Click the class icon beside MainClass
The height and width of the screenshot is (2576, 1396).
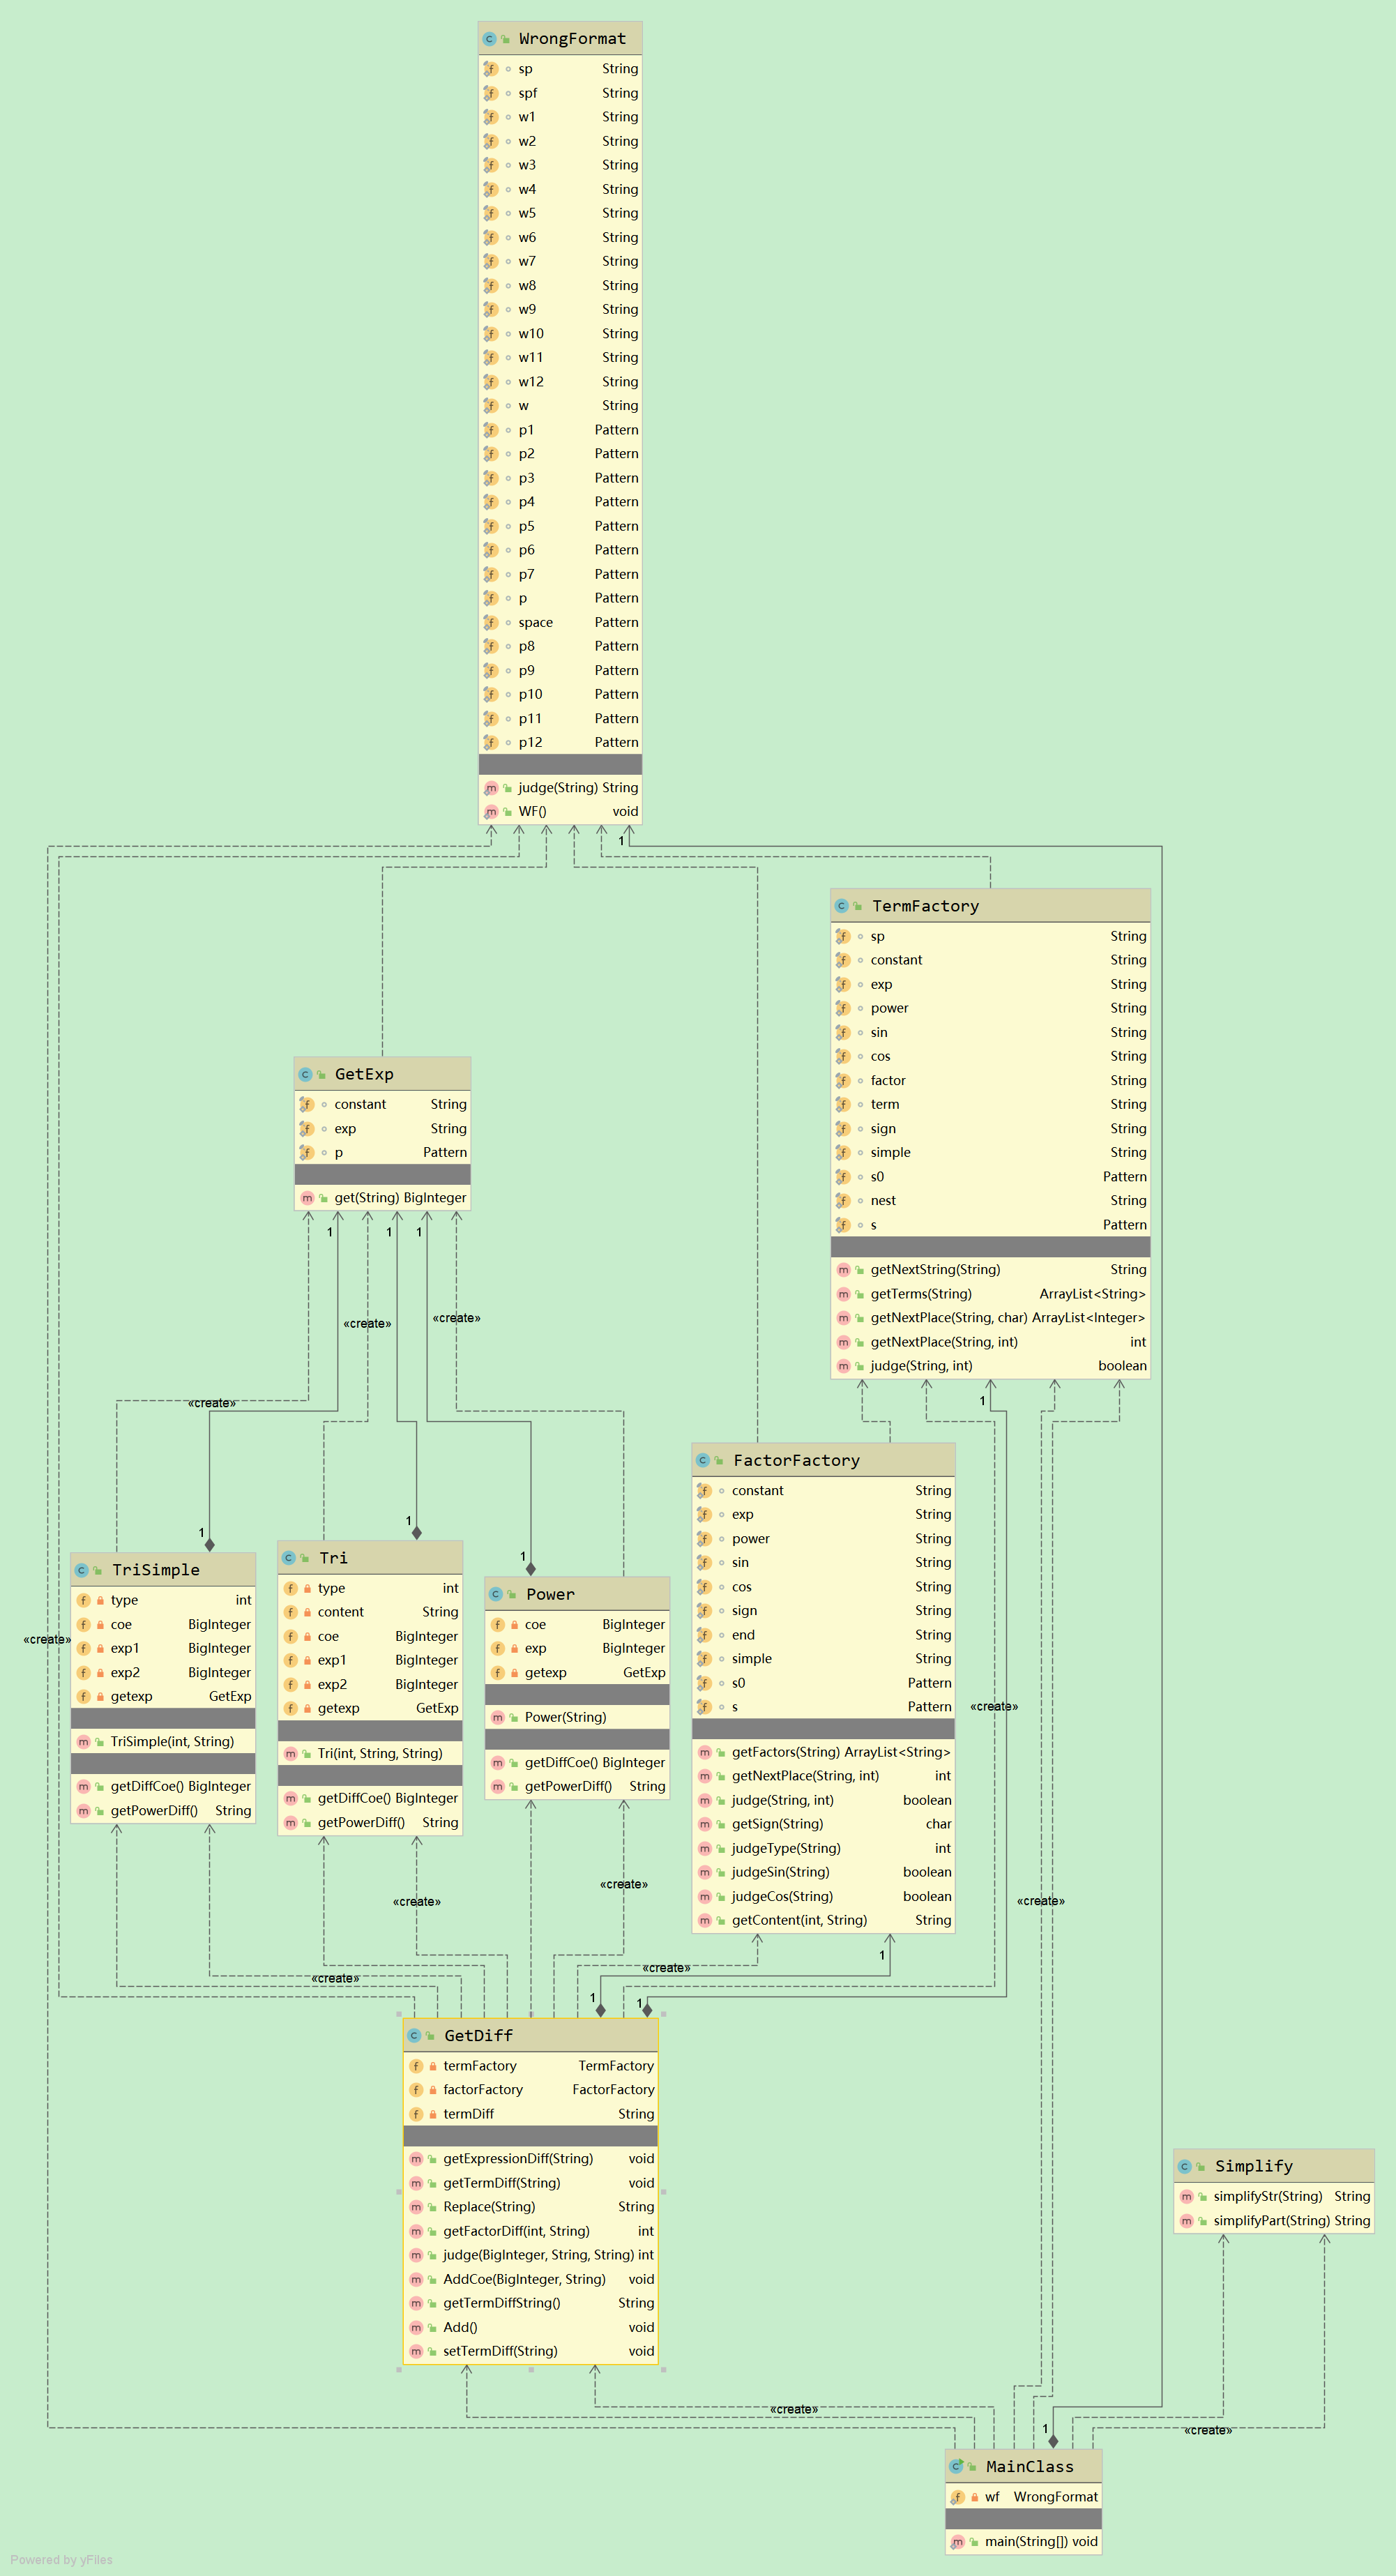tap(956, 2466)
